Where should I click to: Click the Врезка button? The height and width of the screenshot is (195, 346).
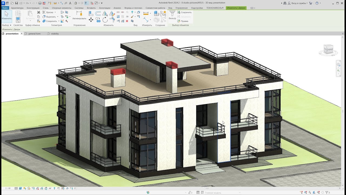(48, 12)
